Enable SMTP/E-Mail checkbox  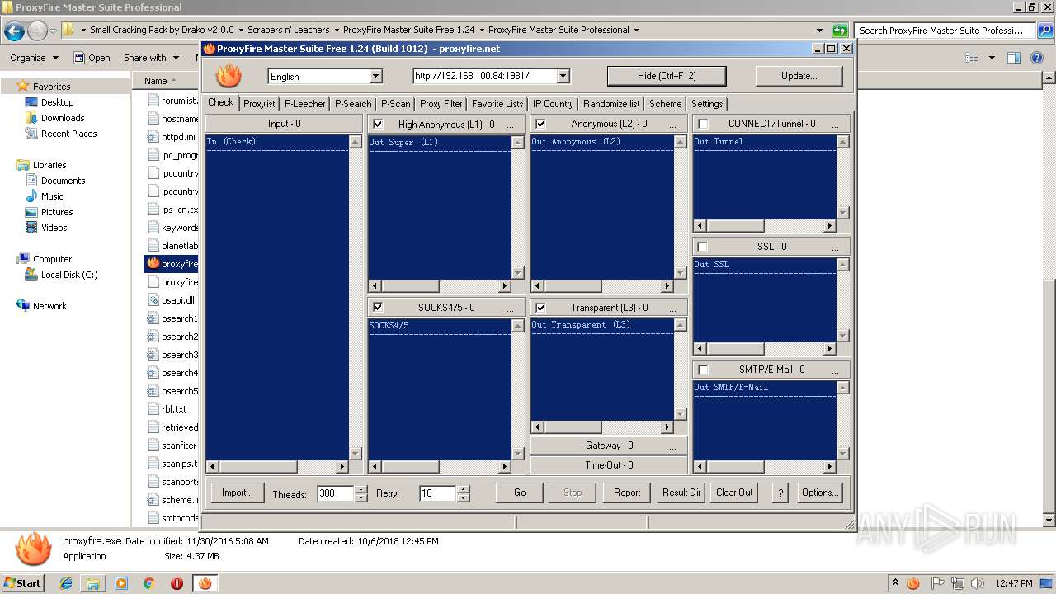[703, 370]
